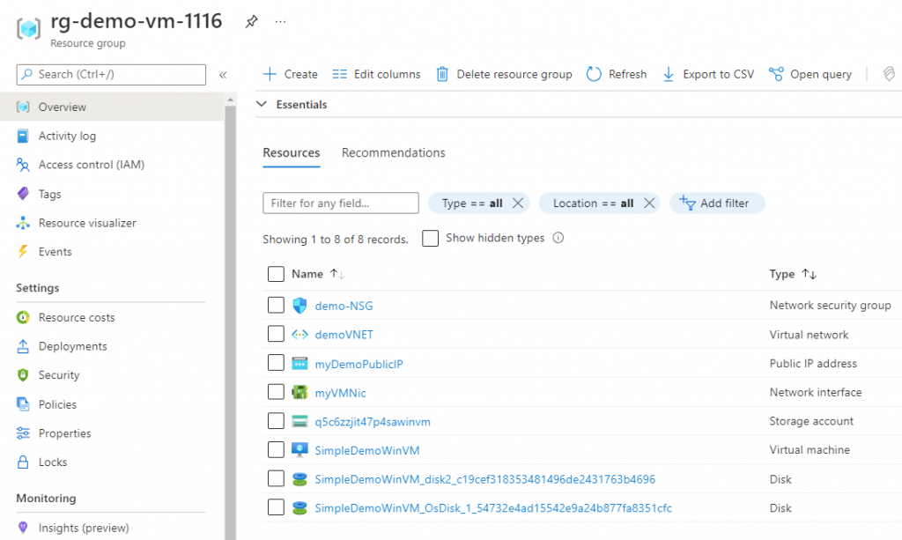Screen dimensions: 902x540
Task: Tick the select-all checkbox in Name header
Action: [276, 274]
